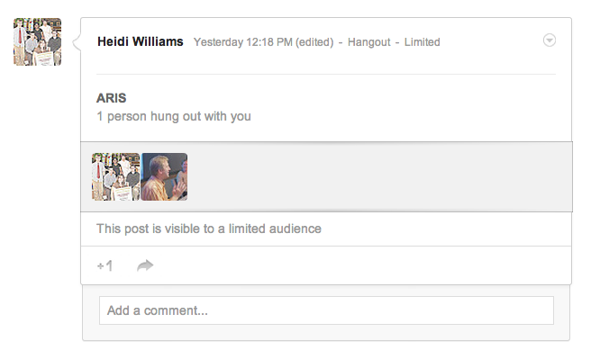The image size is (600, 359).
Task: Click the divider line under the post header
Action: pos(326,74)
